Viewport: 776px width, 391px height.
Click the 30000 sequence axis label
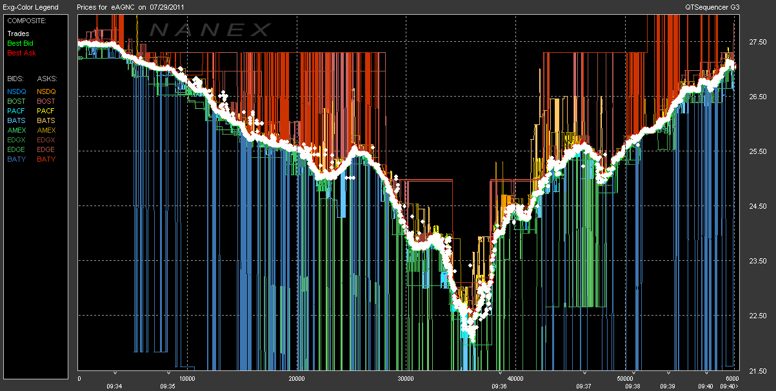pos(406,378)
